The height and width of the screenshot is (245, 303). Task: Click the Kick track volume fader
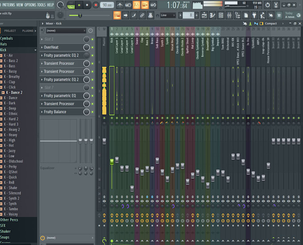(112, 161)
